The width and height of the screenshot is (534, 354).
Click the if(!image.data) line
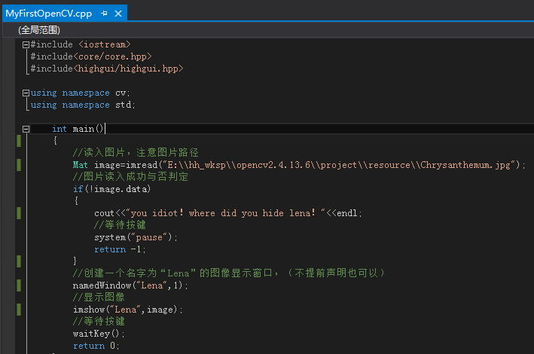point(111,189)
